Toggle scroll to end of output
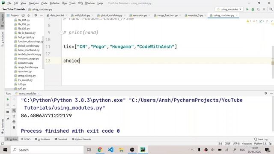Screen dimensions: 274x154 tap(14, 116)
